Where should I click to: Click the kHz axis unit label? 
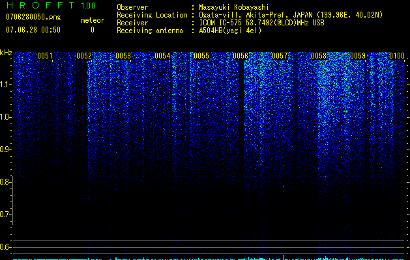(6, 53)
